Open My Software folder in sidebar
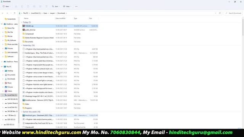Image resolution: width=244 pixels, height=137 pixels. (10, 40)
